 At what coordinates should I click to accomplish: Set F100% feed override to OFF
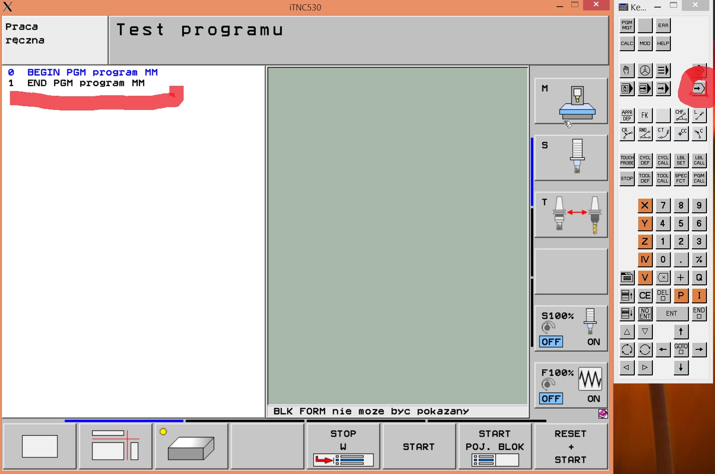pos(551,399)
